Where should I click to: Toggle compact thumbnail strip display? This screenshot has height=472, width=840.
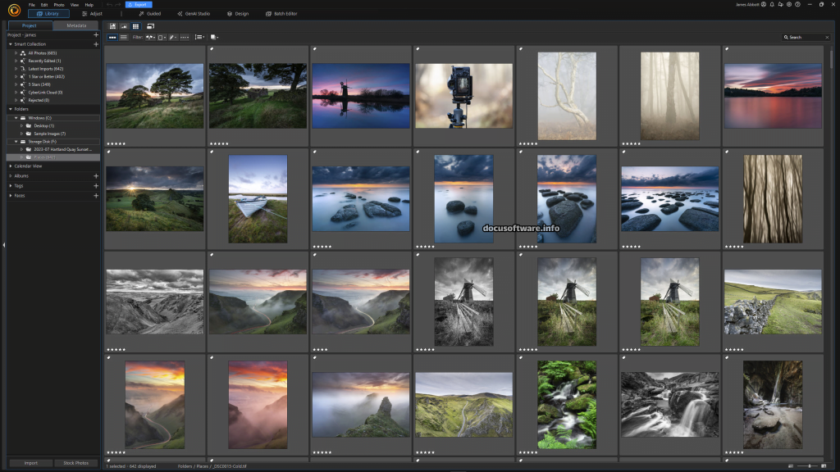click(112, 37)
